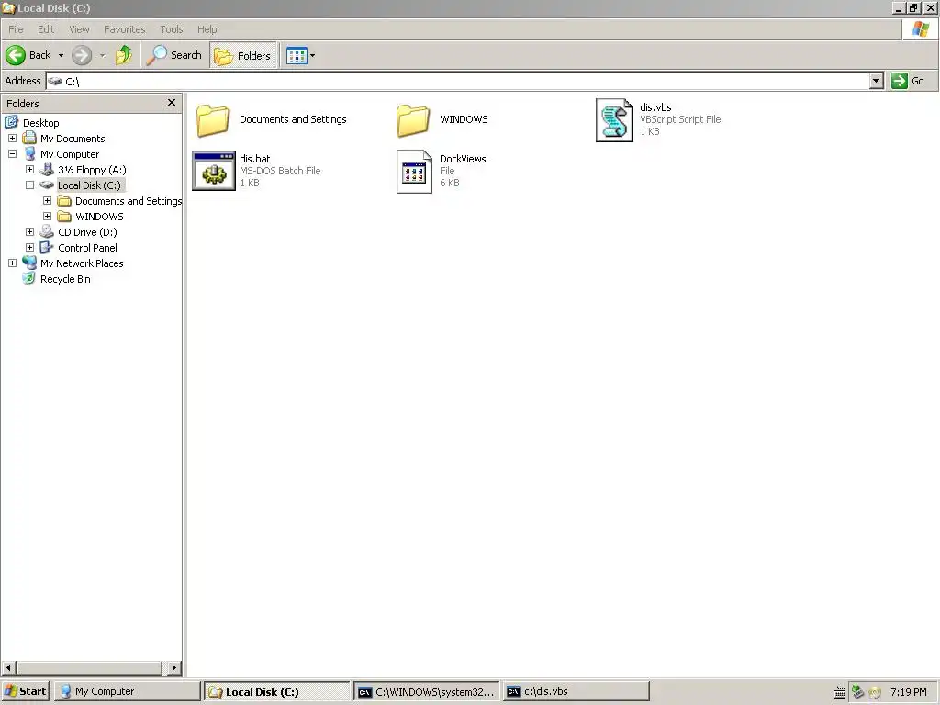Open the Help menu

coord(207,29)
